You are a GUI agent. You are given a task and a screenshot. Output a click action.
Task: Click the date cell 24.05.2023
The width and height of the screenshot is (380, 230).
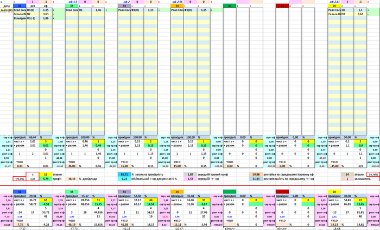click(x=7, y=10)
